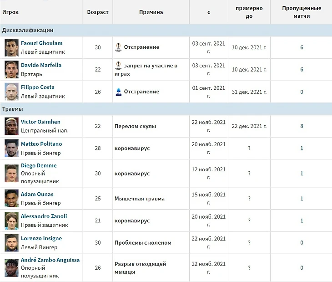
Task: Click 'Вратарь' position under Davide Marfella
Action: [x=31, y=74]
